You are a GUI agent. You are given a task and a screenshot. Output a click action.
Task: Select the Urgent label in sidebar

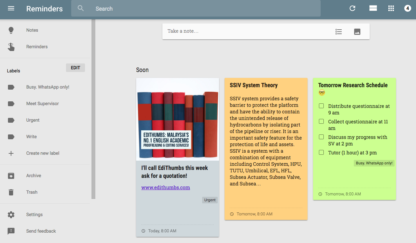33,120
